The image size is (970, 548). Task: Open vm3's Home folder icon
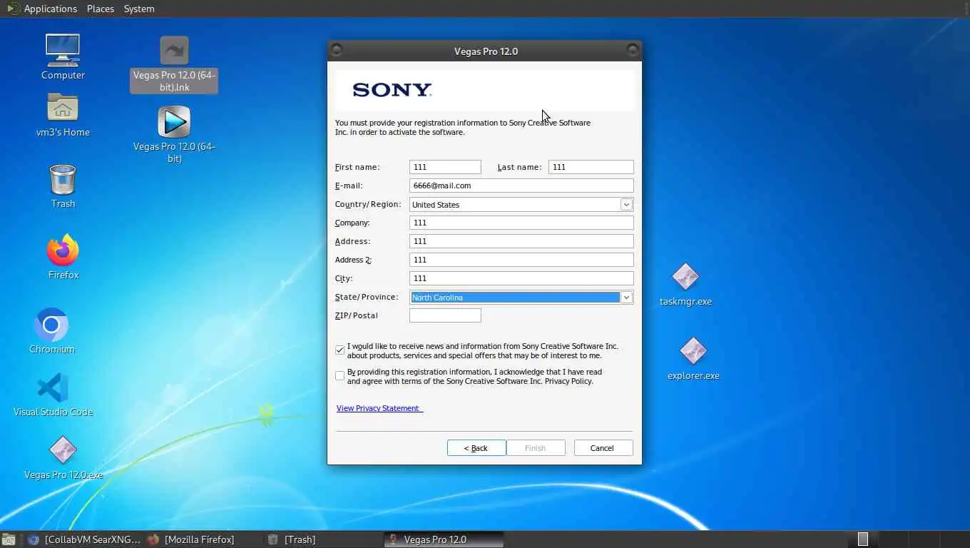[x=63, y=107]
